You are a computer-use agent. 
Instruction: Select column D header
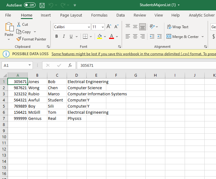[x=77, y=75]
